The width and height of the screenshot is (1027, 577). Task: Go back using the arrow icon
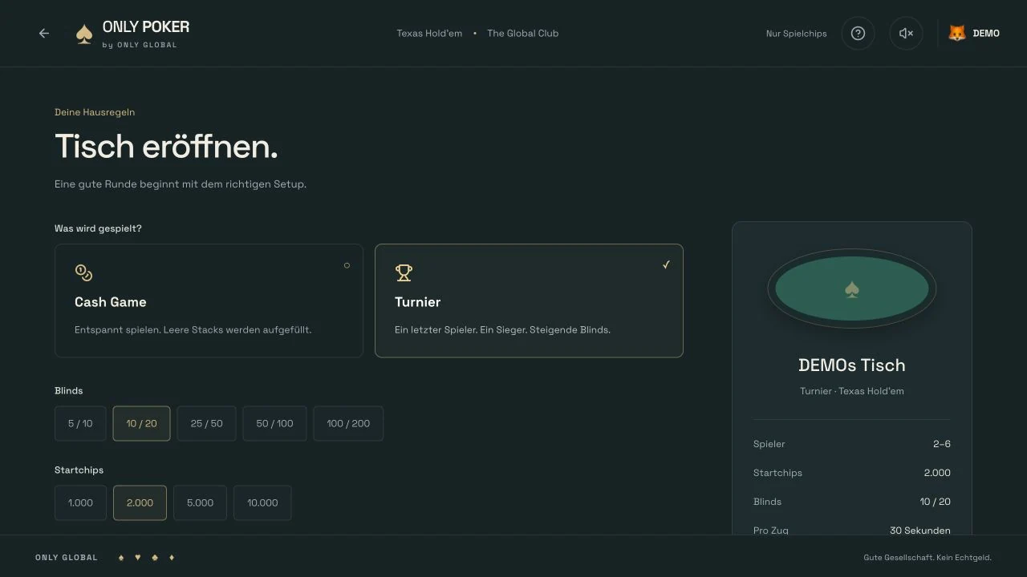click(x=44, y=34)
